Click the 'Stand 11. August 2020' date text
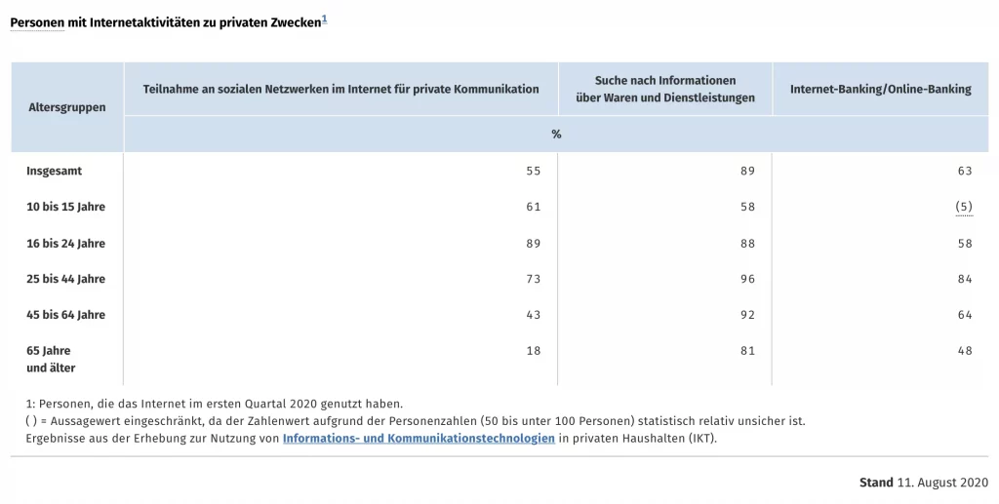This screenshot has height=504, width=999. pyautogui.click(x=923, y=483)
